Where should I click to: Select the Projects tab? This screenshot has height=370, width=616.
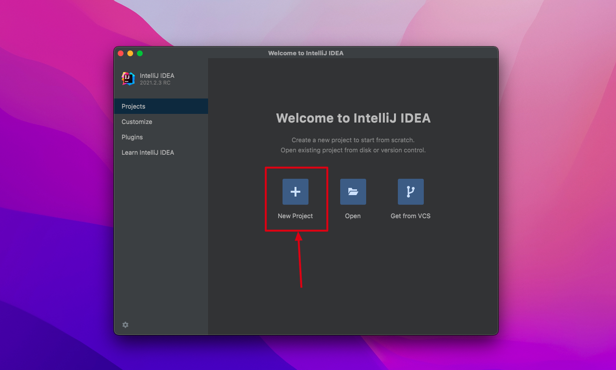161,106
